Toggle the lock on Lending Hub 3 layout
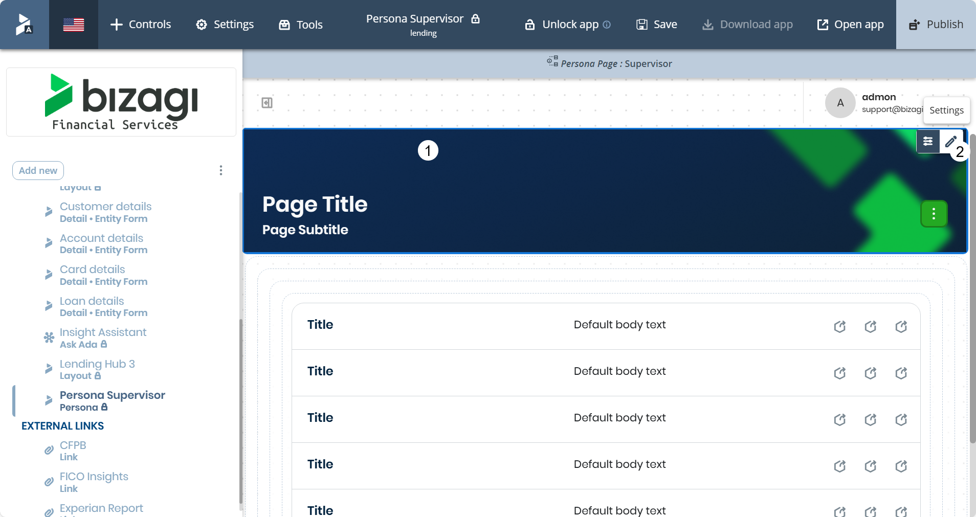This screenshot has height=517, width=976. pyautogui.click(x=98, y=376)
